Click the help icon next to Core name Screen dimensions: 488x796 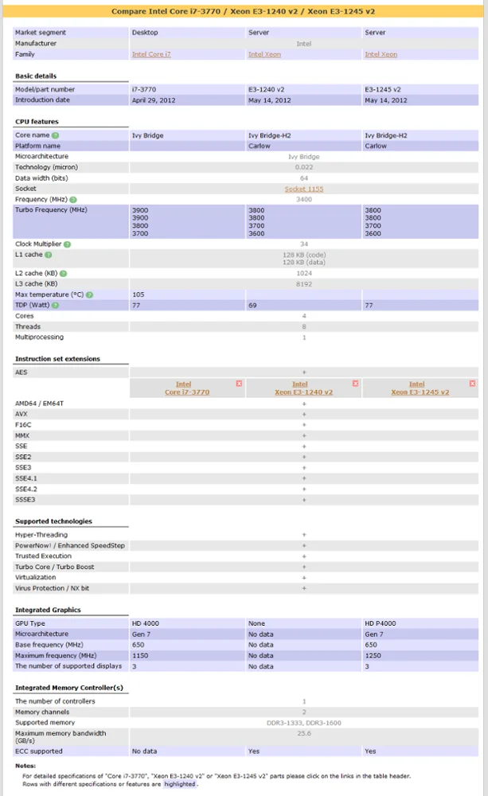[x=56, y=135]
